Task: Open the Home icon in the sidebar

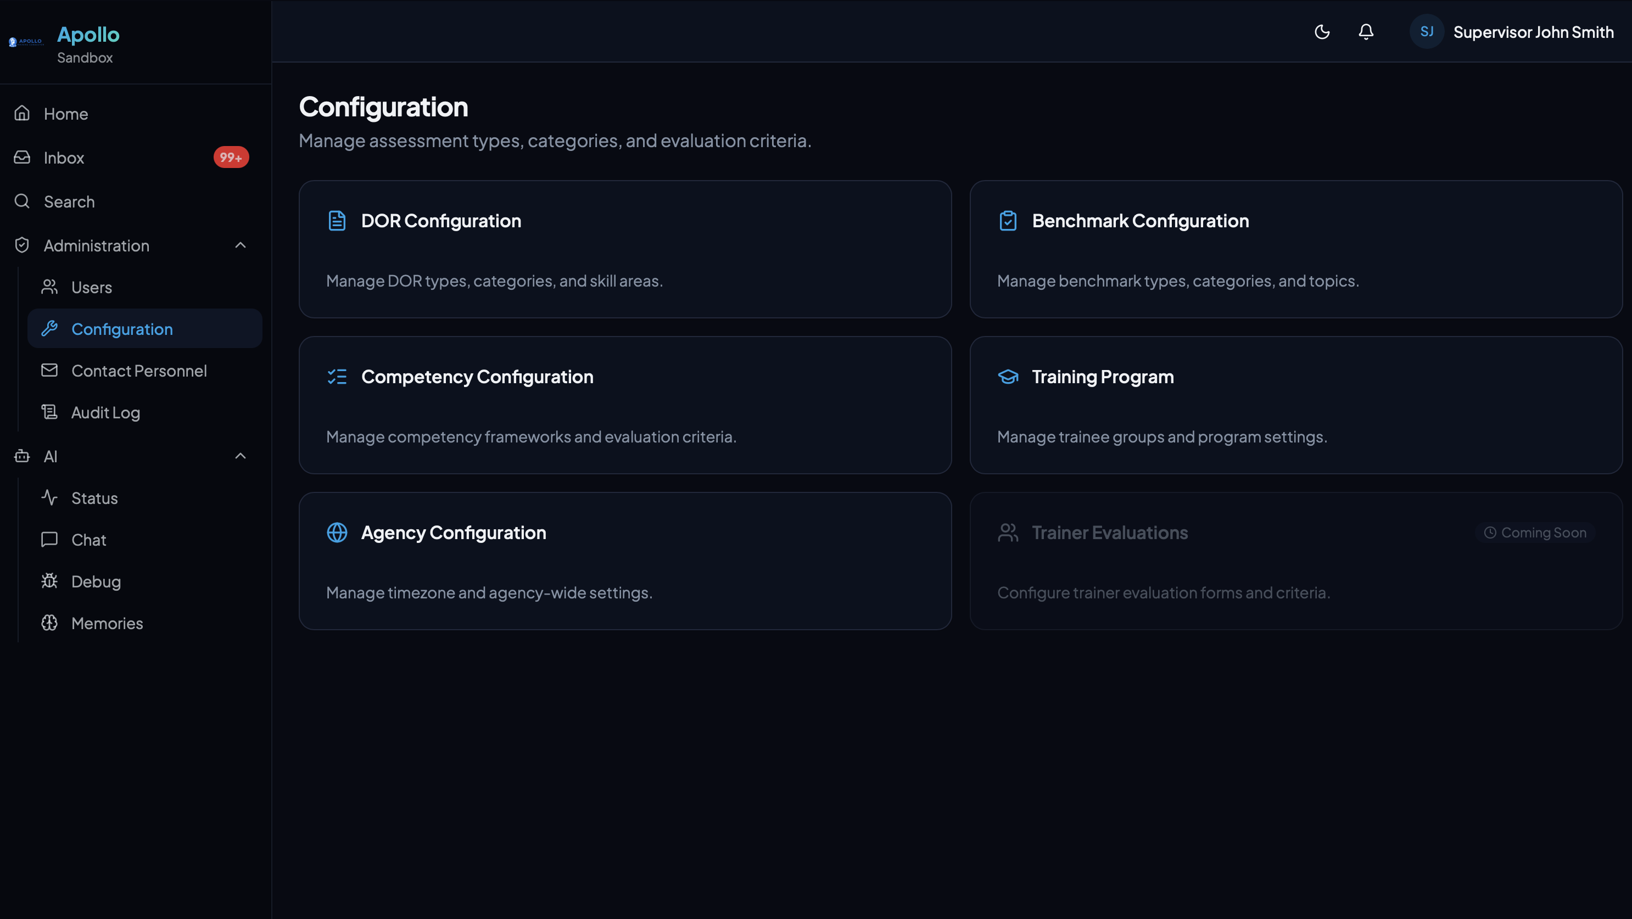Action: 21,114
